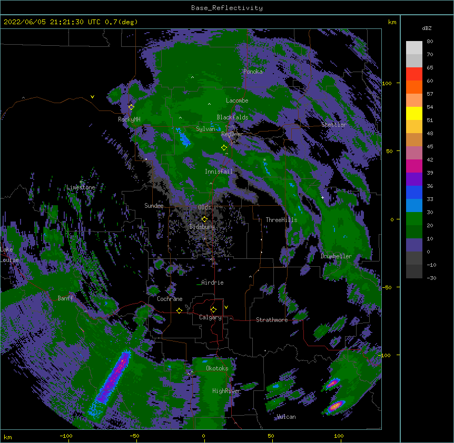Viewport: 454px width, 443px height.
Task: Click the Vulcan city label
Action: (286, 417)
